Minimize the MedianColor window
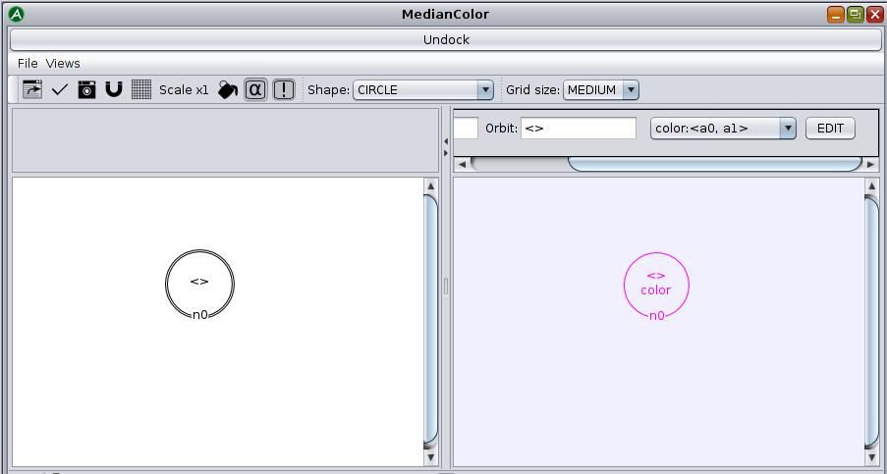 (836, 14)
